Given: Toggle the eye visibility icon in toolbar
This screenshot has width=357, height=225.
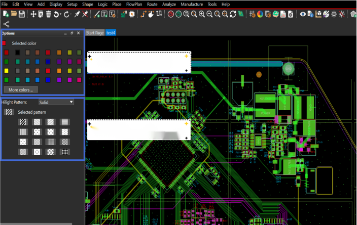Looking at the screenshot, I should click(x=303, y=14).
